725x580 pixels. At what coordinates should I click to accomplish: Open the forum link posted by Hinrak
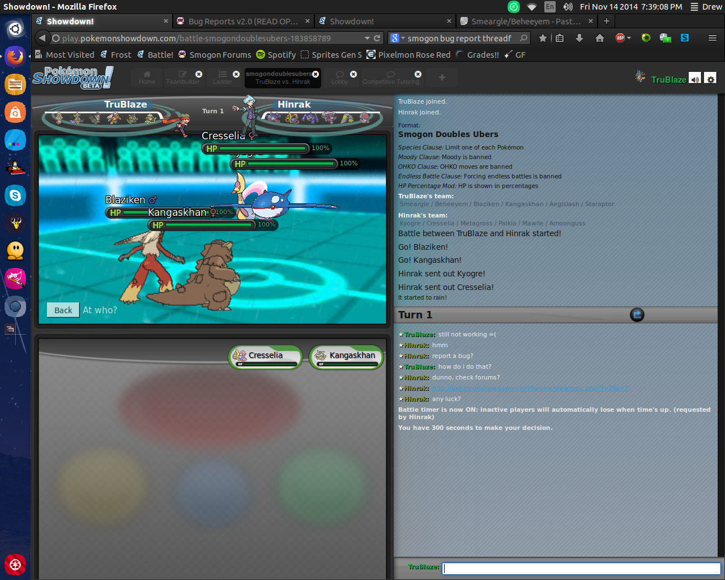pos(530,388)
